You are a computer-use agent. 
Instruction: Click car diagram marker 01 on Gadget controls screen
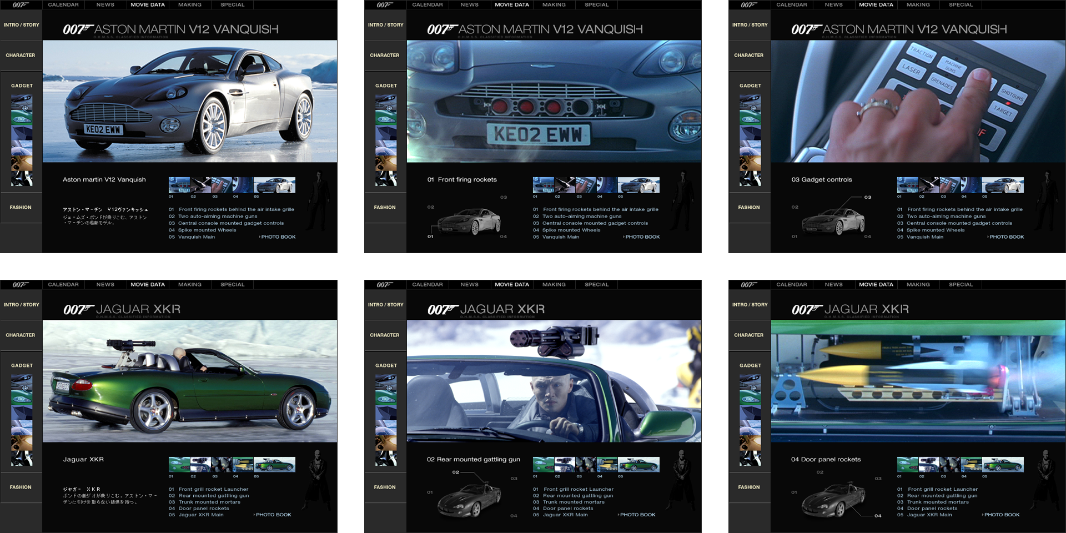point(795,237)
